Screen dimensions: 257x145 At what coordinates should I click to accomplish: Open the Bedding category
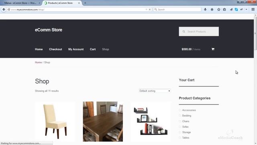(187, 116)
